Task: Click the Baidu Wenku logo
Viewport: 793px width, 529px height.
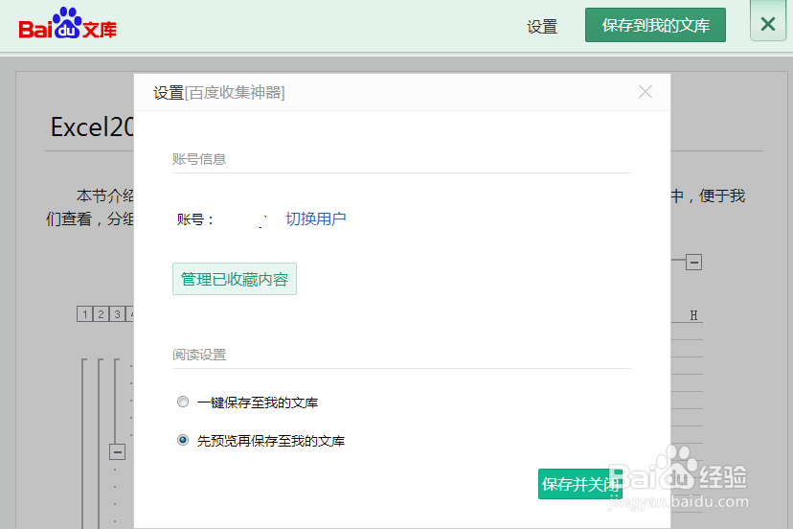Action: click(x=67, y=24)
